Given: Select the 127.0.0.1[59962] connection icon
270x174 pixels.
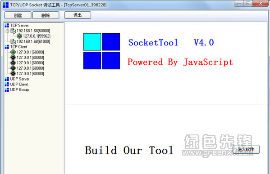Looking at the screenshot, I should 19,36.
